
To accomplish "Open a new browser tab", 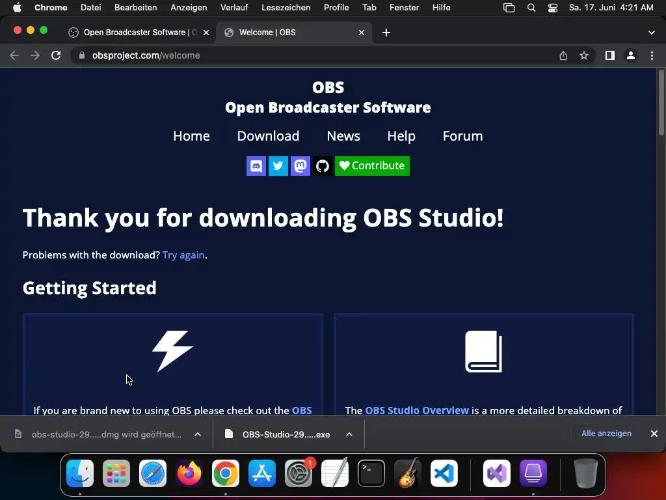I will (x=386, y=33).
